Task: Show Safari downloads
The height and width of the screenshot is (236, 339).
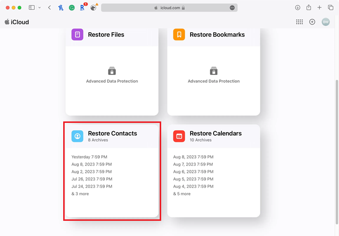Action: tap(298, 7)
